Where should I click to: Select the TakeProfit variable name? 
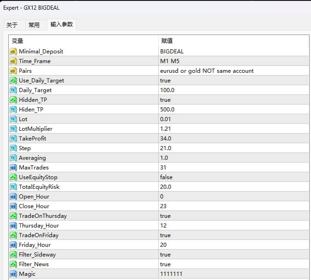pos(33,139)
